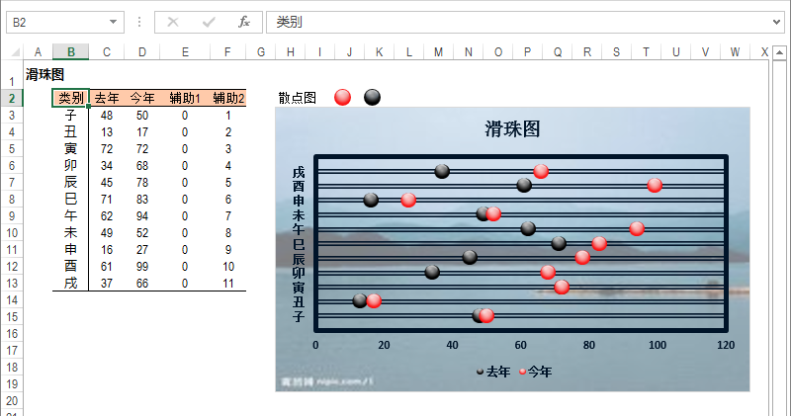
Task: Click the cancel (X) formula bar icon
Action: click(173, 22)
